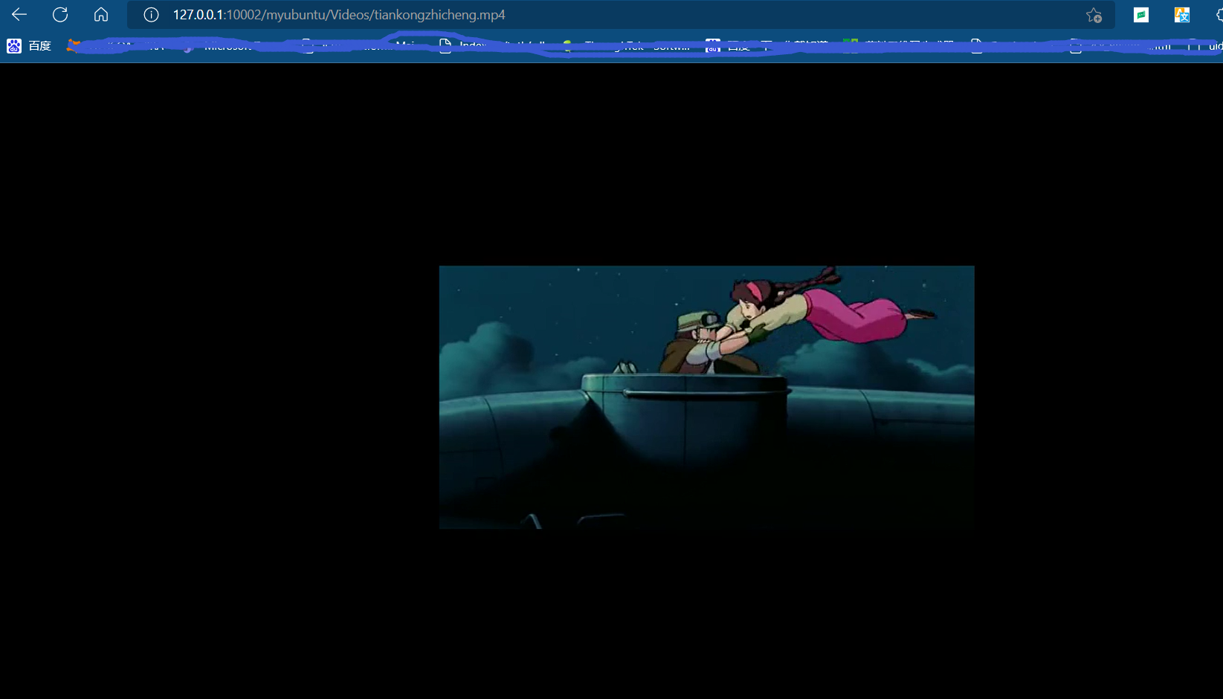Go back to the previous page
Viewport: 1223px width, 699px height.
19,15
